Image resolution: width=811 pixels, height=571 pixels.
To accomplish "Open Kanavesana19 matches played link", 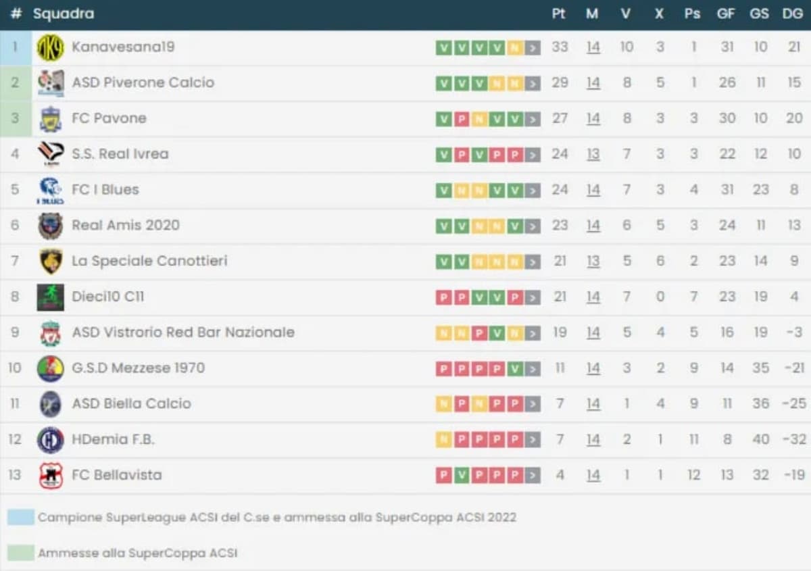I will click(x=593, y=47).
